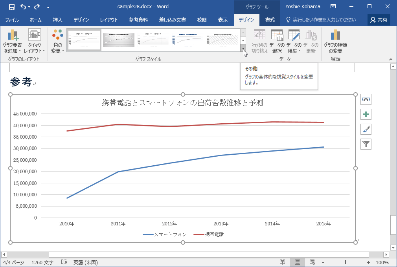Collapse the ribbon with the chevron

[391, 59]
